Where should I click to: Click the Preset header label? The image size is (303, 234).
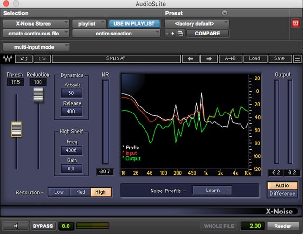point(174,13)
